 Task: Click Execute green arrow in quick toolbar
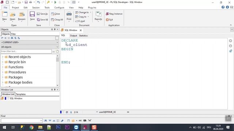pyautogui.click(x=55, y=2)
